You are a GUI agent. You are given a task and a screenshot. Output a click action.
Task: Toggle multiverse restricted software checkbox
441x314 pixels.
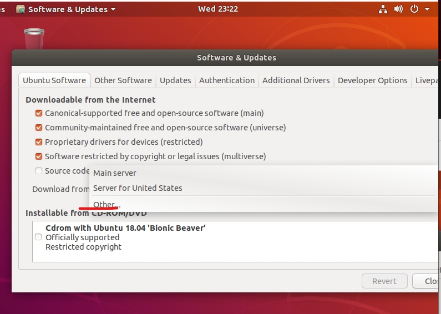point(39,156)
